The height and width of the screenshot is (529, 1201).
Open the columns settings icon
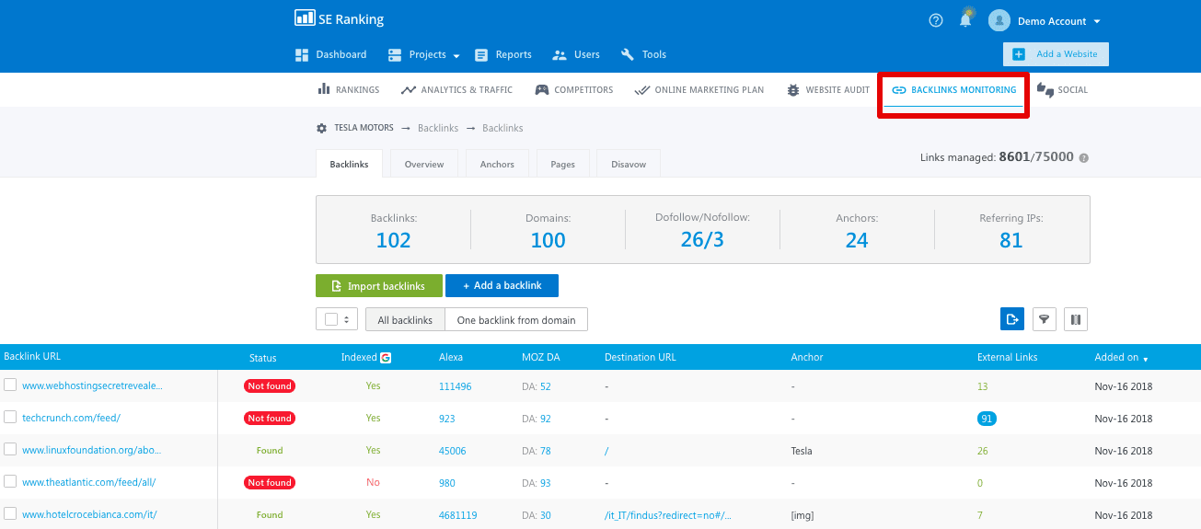pos(1075,319)
